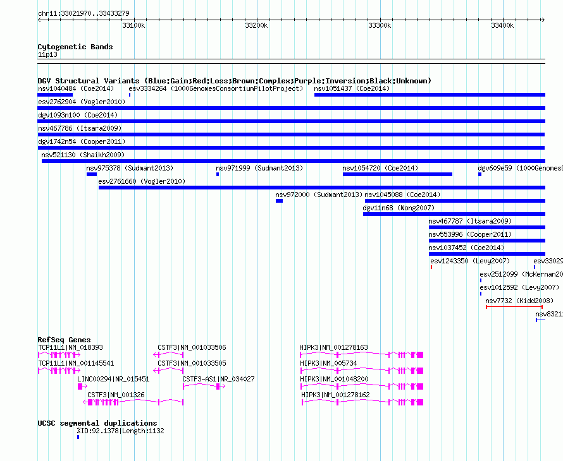Image resolution: width=563 pixels, height=461 pixels.
Task: Click the nsv1051437 (Coe2014) gain bar
Action: coord(430,95)
